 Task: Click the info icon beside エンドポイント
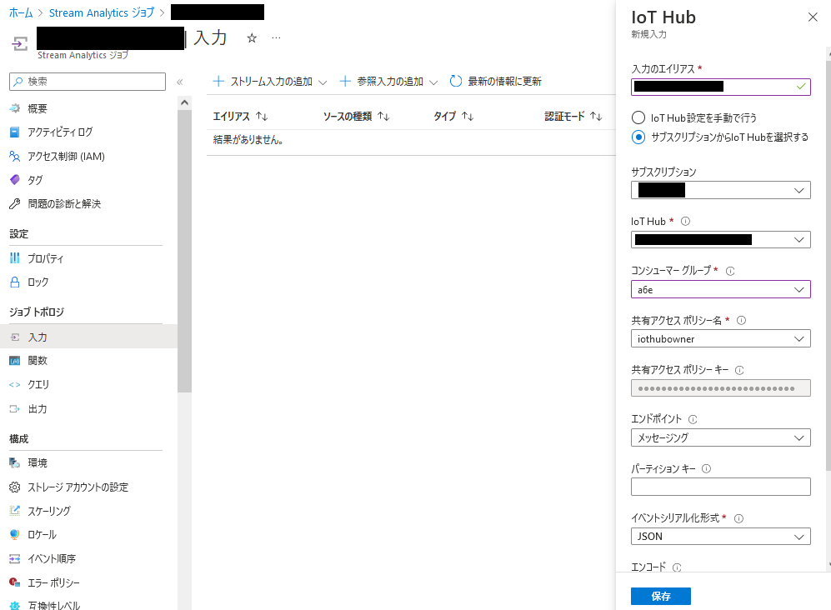[693, 419]
